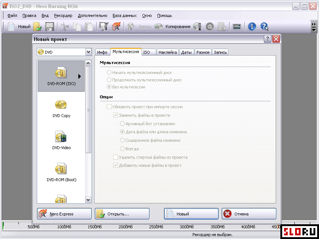Open the Рекордер menu
Viewport: 319px width, 239px height.
click(x=63, y=15)
